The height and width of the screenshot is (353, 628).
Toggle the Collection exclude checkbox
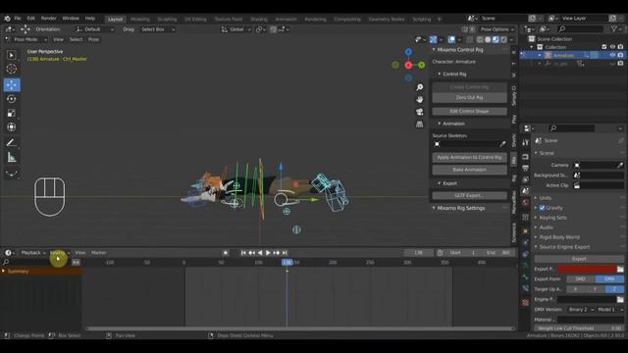point(604,47)
